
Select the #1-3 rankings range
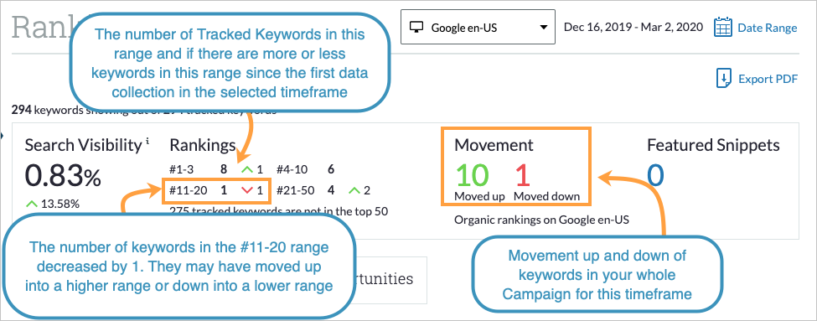click(x=180, y=169)
